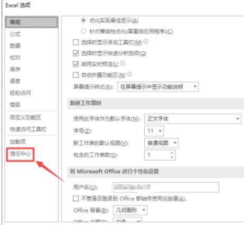Open the 屏幕提示样式 dropdown

pyautogui.click(x=158, y=87)
